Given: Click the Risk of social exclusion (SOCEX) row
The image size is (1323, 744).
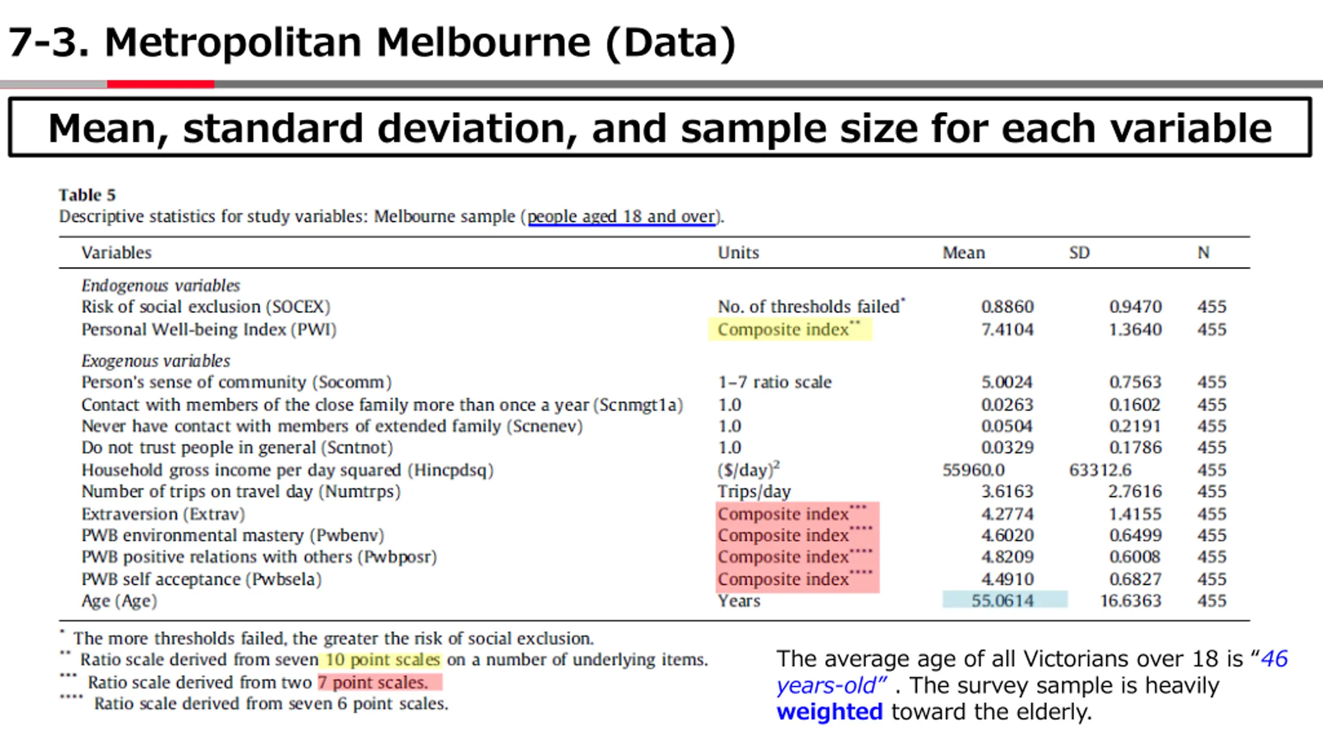Looking at the screenshot, I should pyautogui.click(x=205, y=307).
